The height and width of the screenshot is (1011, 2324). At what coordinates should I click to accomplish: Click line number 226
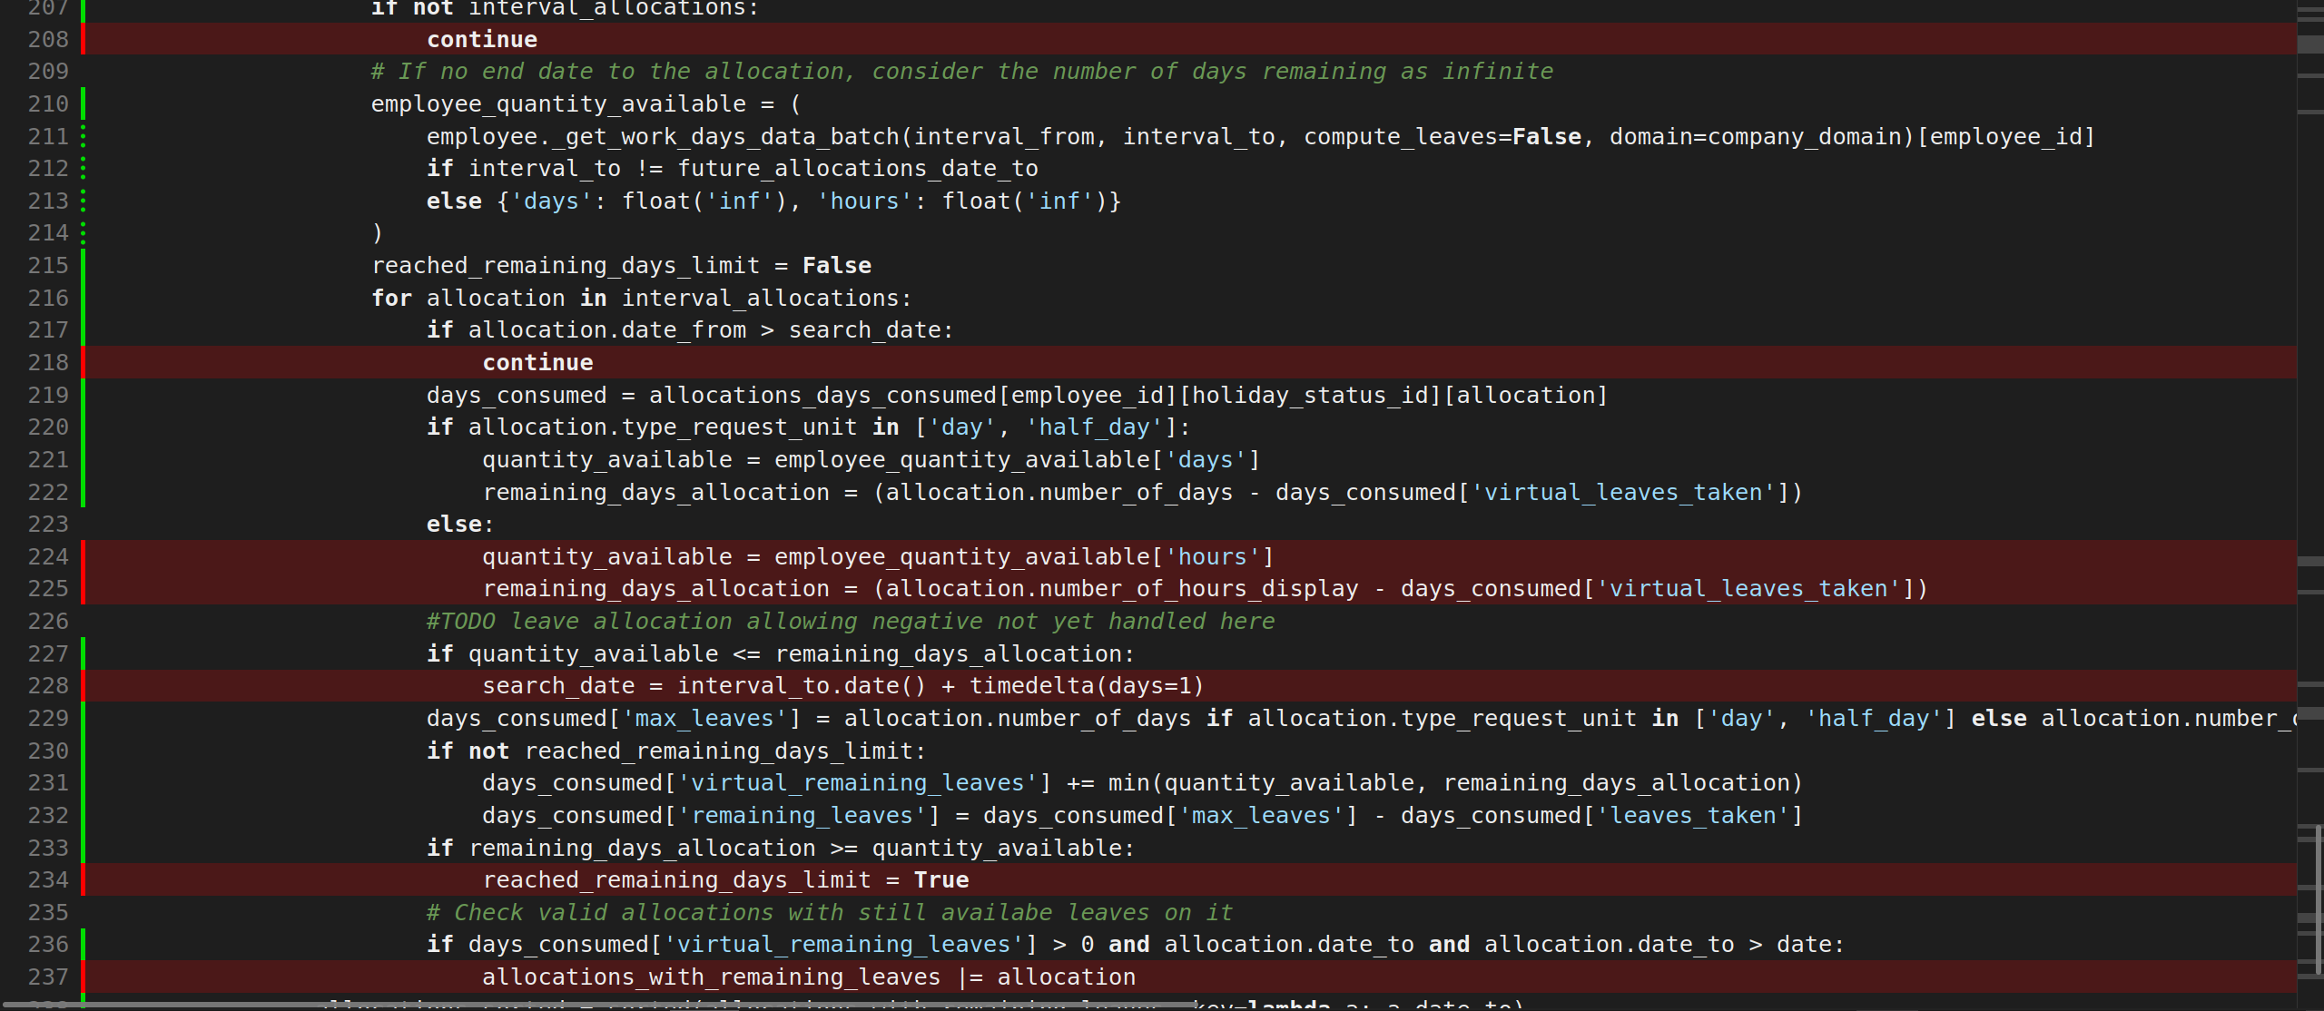pyautogui.click(x=48, y=621)
